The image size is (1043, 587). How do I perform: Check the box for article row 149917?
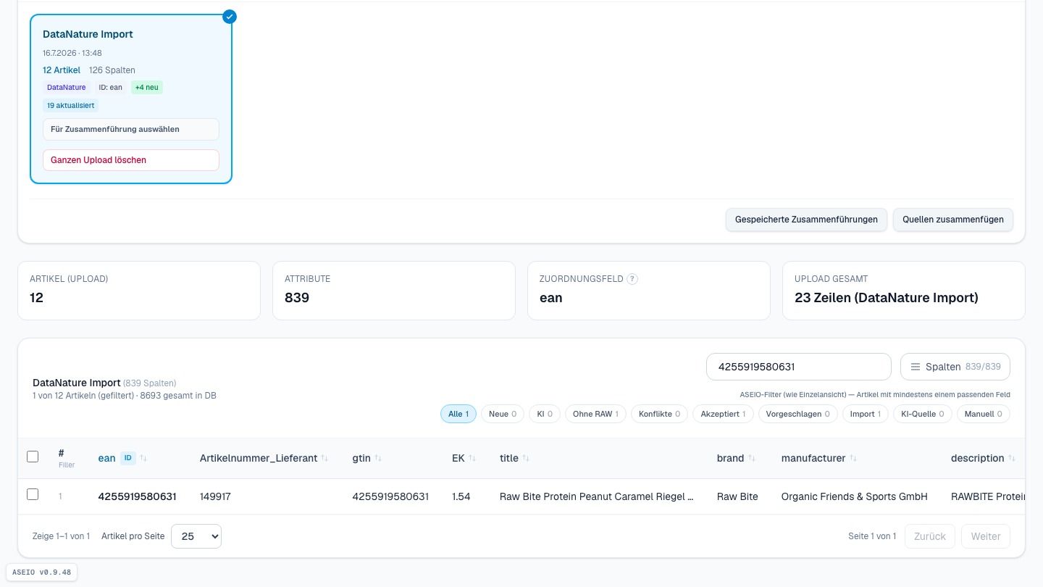click(33, 494)
